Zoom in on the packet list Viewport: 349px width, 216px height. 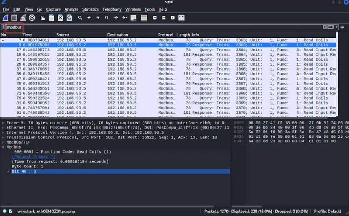[x=155, y=17]
